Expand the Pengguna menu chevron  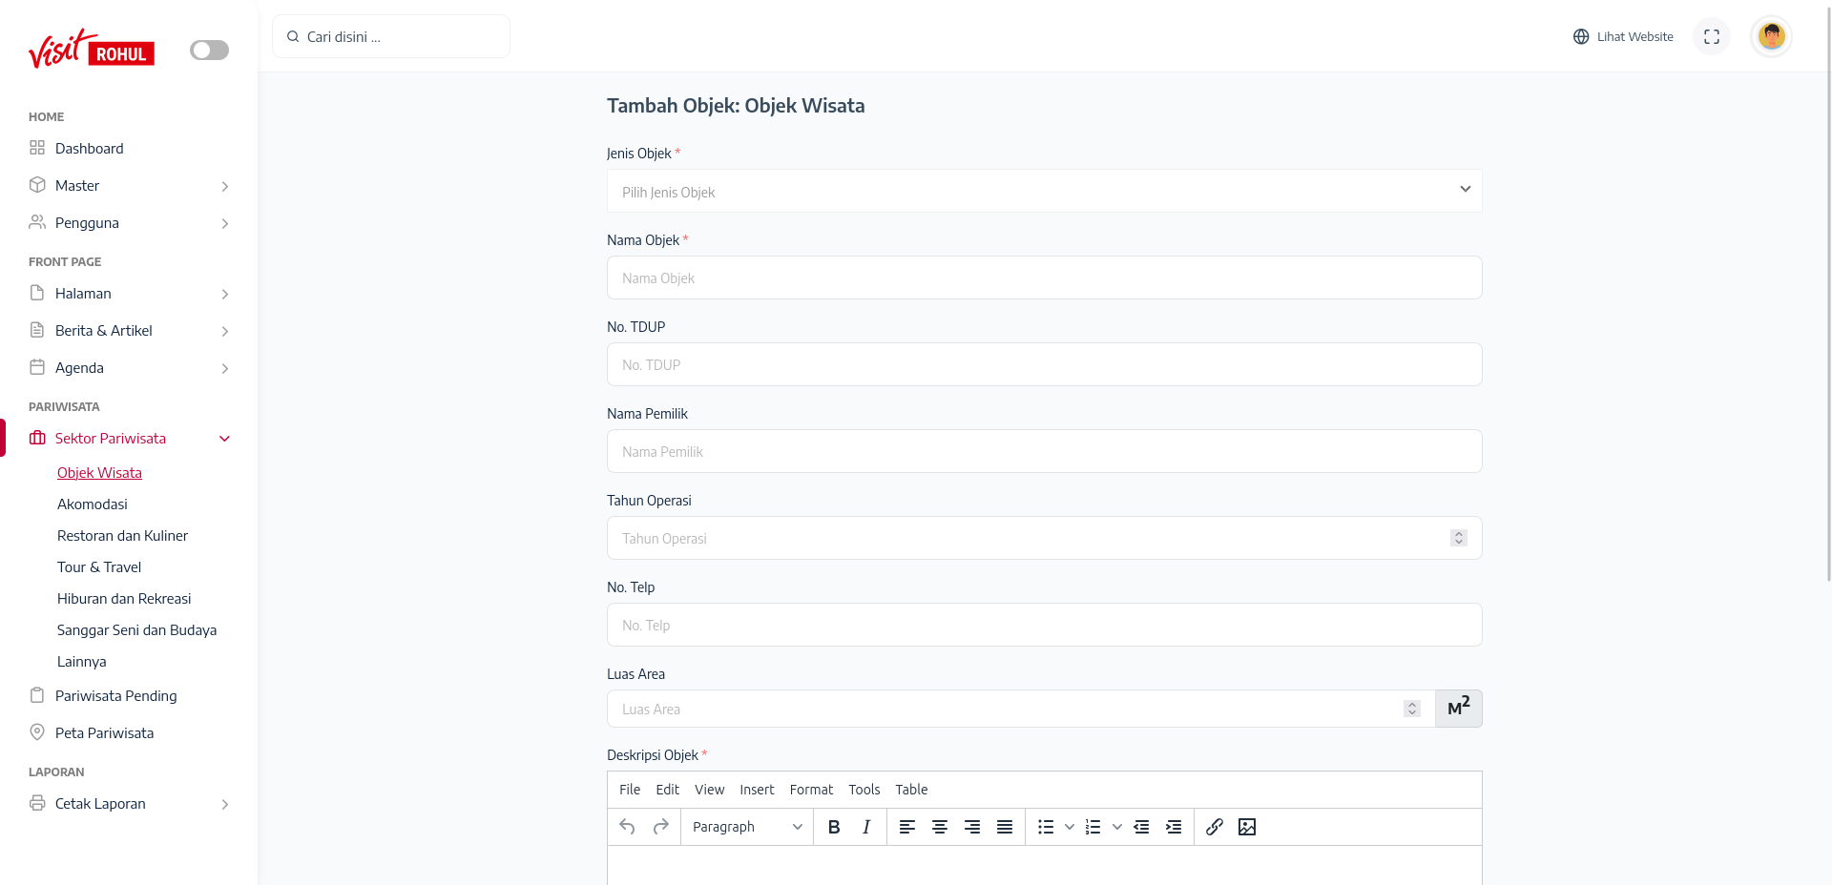click(x=225, y=223)
